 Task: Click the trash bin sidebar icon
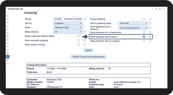tap(8, 36)
